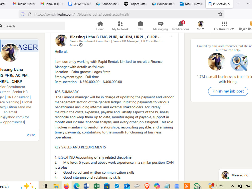Open the Jobs section
Image resolution: width=252 pixels, height=189 pixels.
click(140, 26)
